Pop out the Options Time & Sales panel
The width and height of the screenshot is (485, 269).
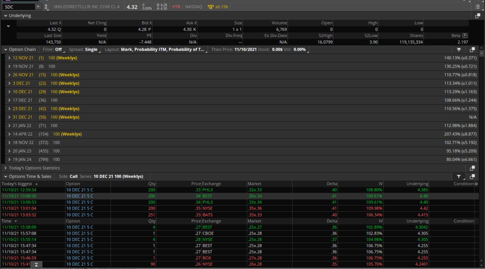click(x=472, y=177)
